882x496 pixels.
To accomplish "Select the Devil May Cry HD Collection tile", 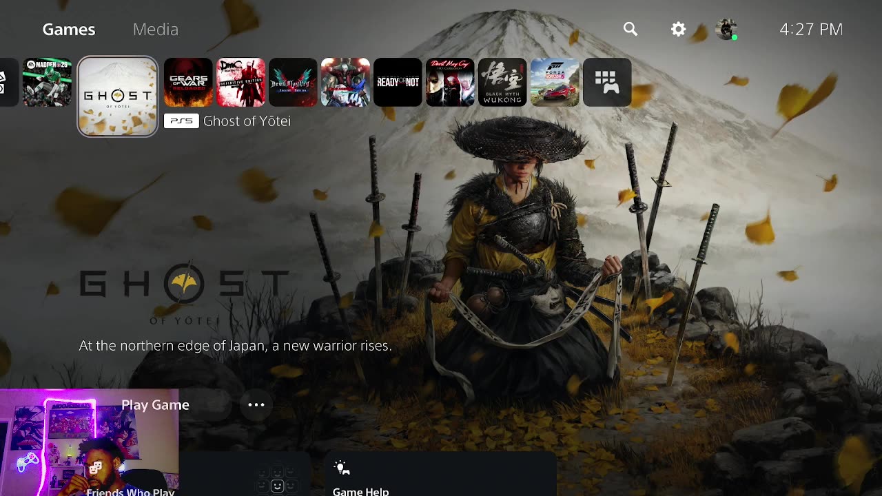I will click(x=450, y=83).
